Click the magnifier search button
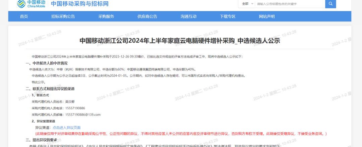 (x=330, y=4)
